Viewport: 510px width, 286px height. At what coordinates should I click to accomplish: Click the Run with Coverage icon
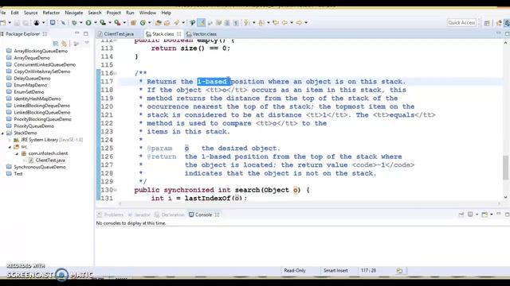pos(103,23)
